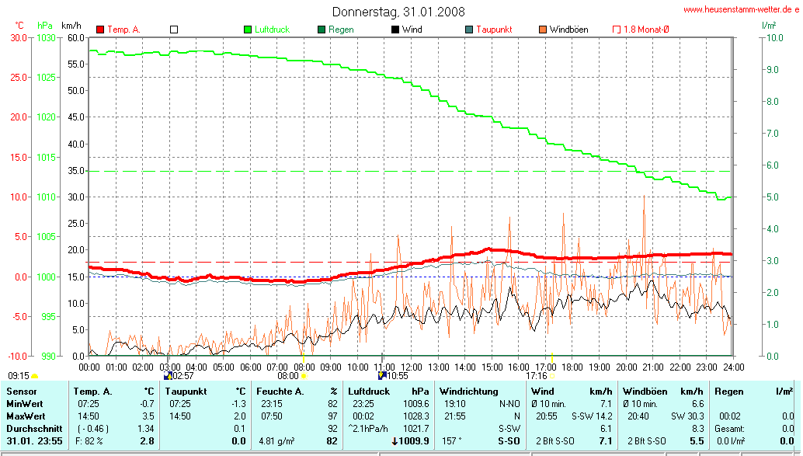Click the bright green Luftdruck legend square
This screenshot has width=803, height=456.
pos(249,30)
